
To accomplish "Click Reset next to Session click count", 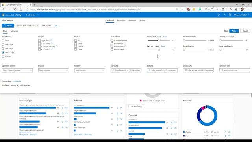I will click(x=165, y=37).
